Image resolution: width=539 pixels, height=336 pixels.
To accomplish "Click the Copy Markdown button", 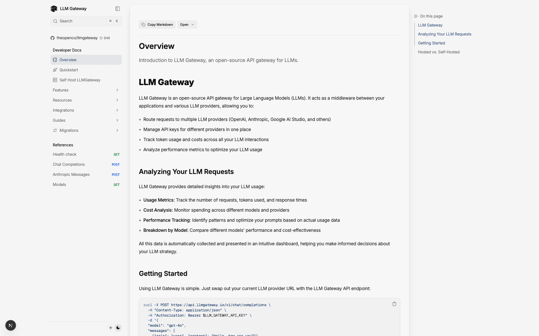I will click(x=157, y=24).
